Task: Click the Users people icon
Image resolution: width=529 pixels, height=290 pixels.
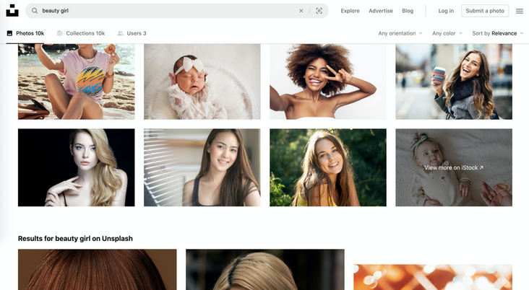Action: click(120, 33)
